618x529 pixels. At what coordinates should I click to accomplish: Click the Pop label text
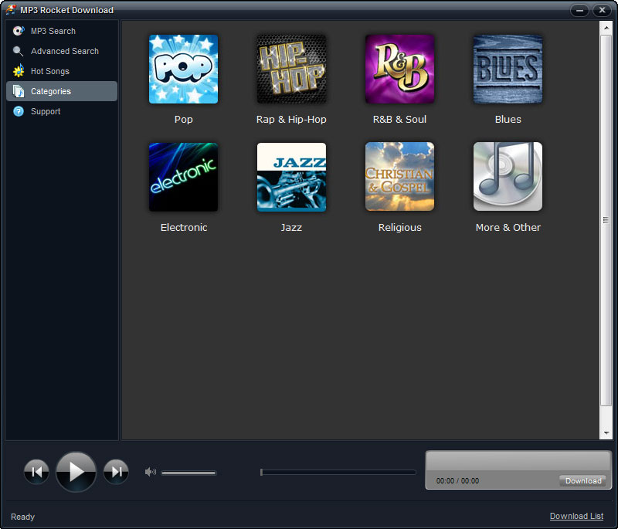coord(183,120)
